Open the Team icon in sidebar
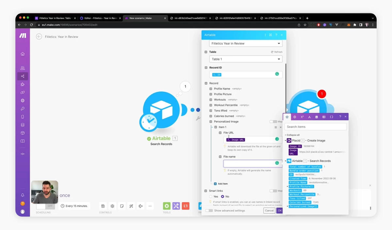This screenshot has width=392, height=230. pos(23,68)
